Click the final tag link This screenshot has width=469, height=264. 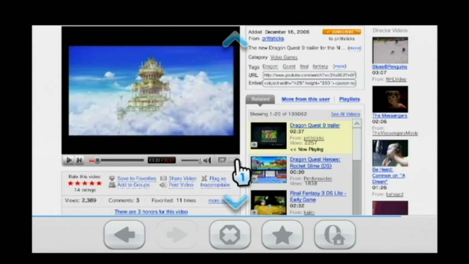304,67
